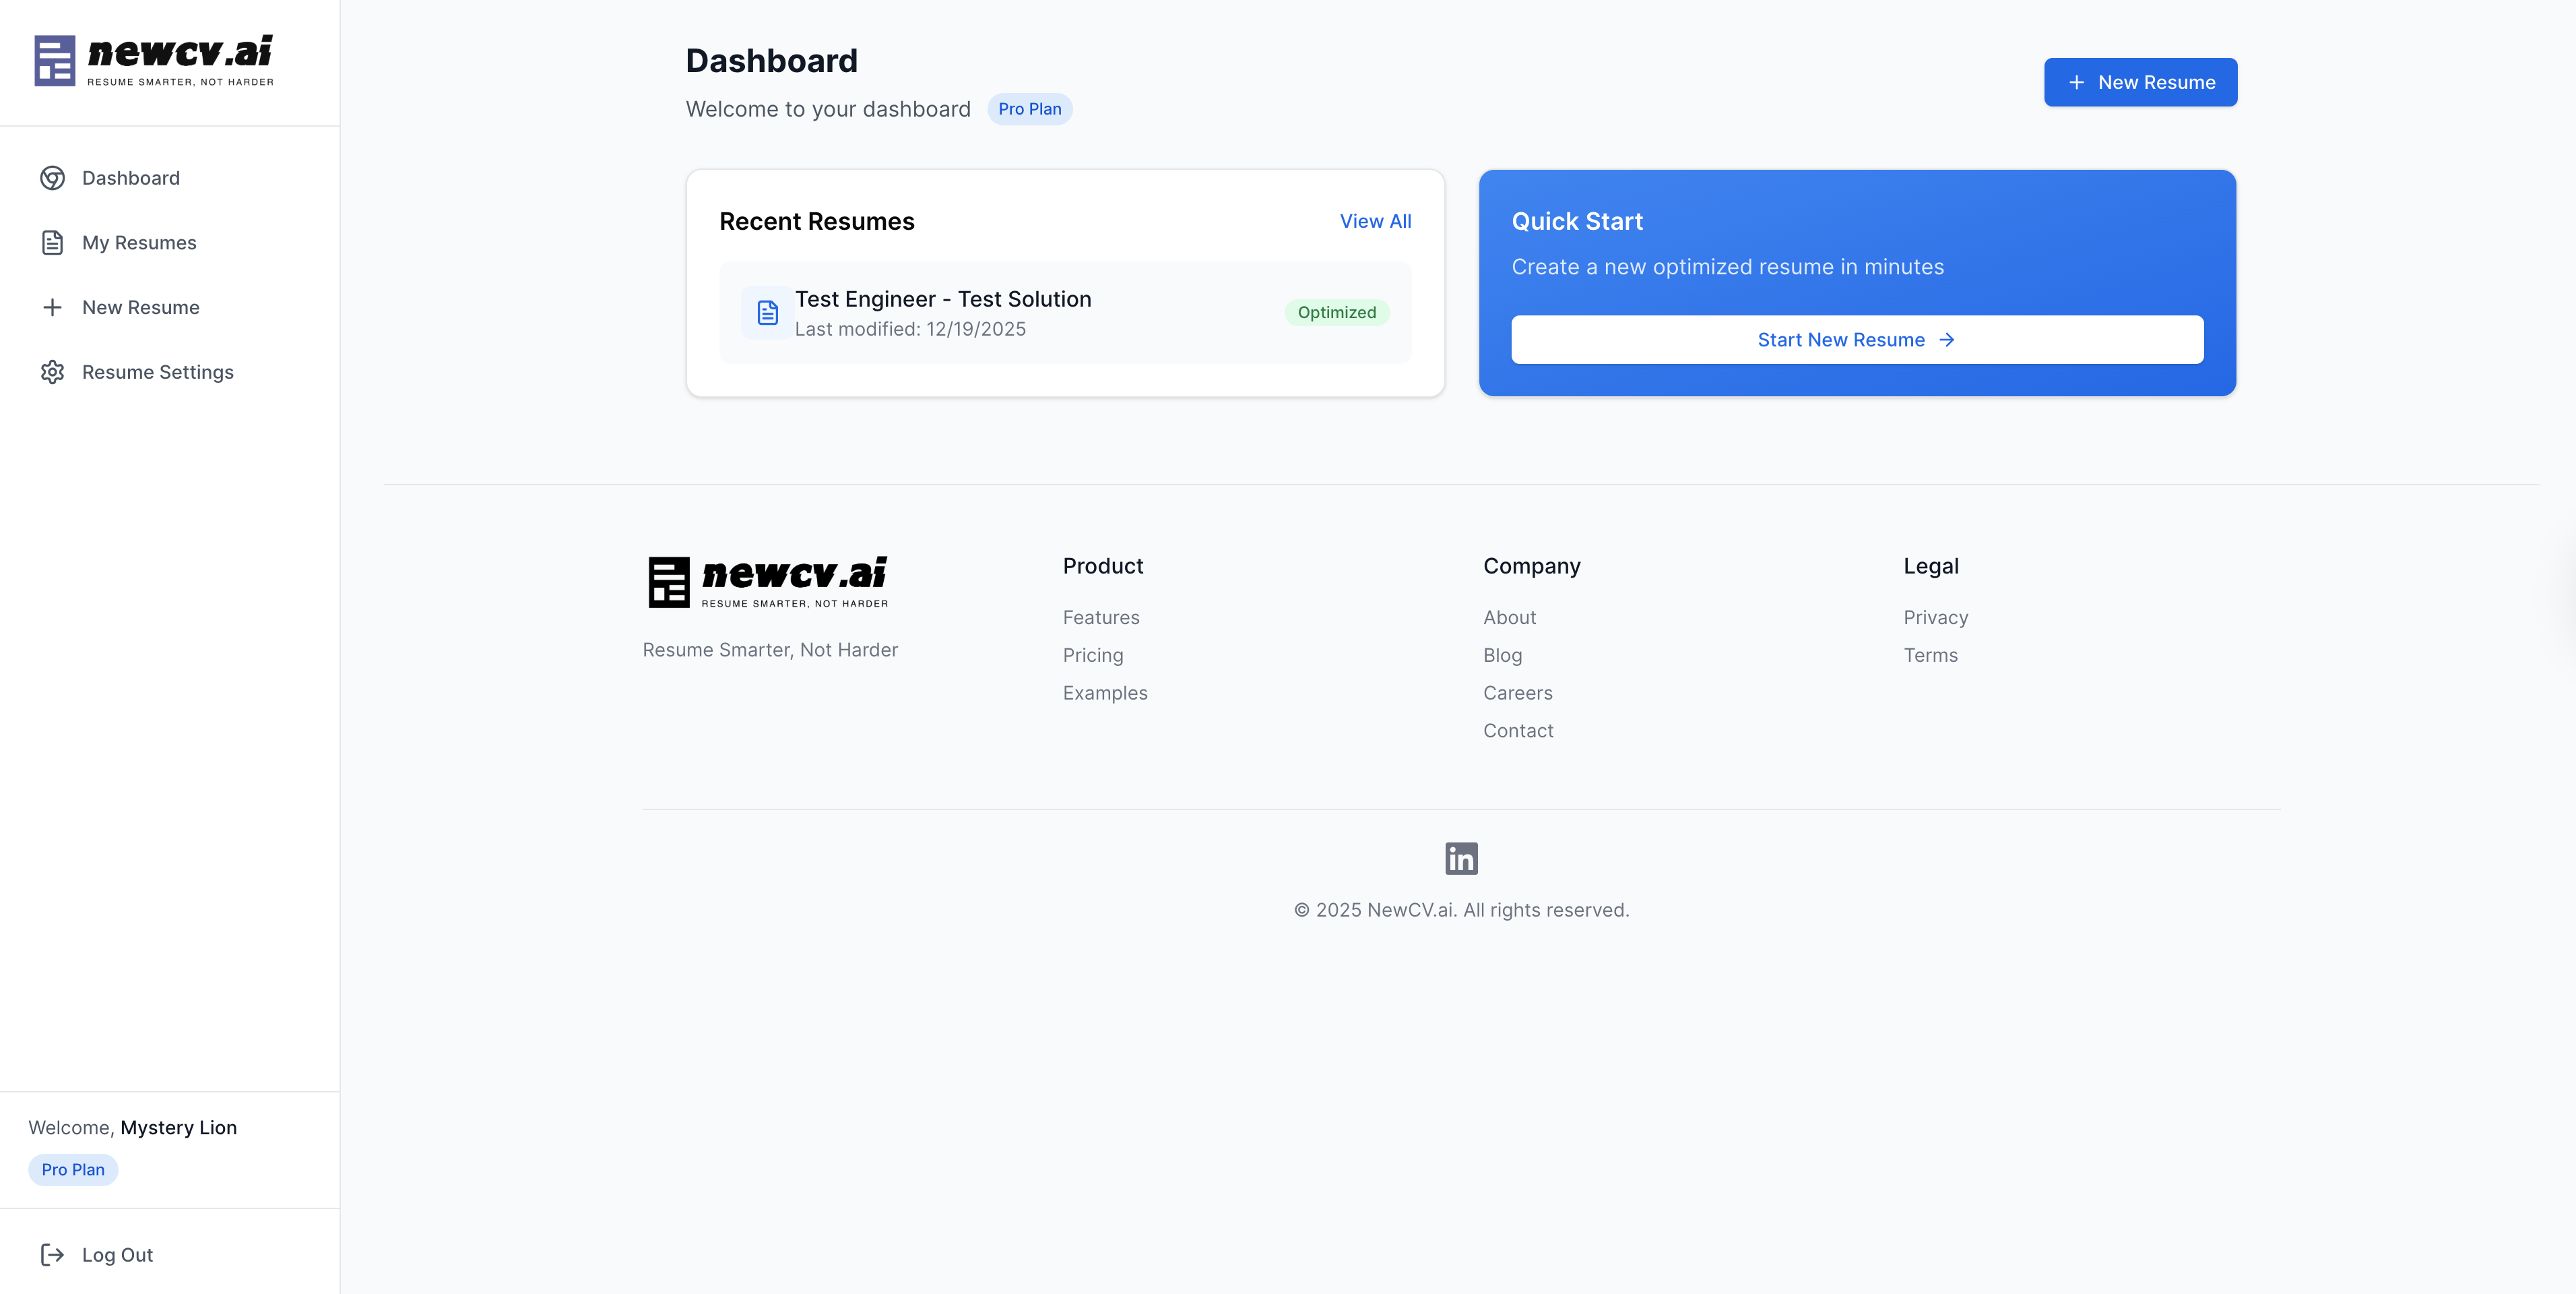
Task: Click View All in Recent Resumes
Action: point(1375,221)
